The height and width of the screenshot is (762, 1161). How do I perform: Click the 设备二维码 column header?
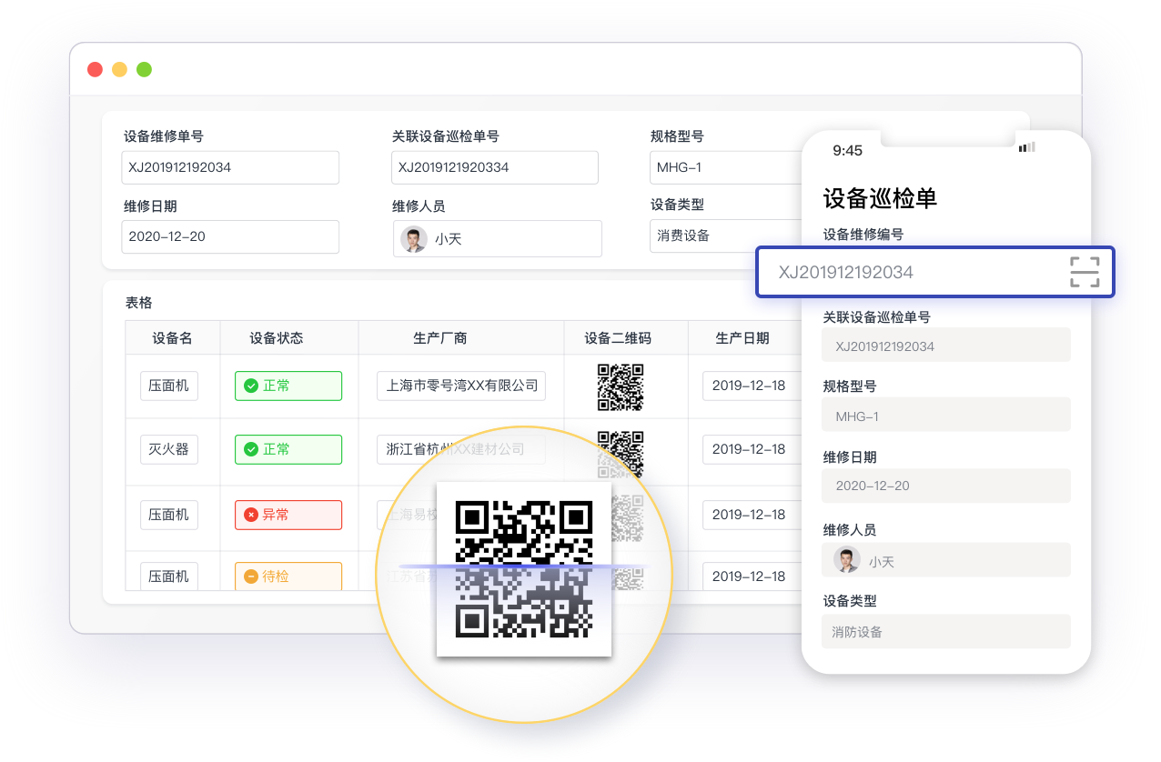coord(619,338)
